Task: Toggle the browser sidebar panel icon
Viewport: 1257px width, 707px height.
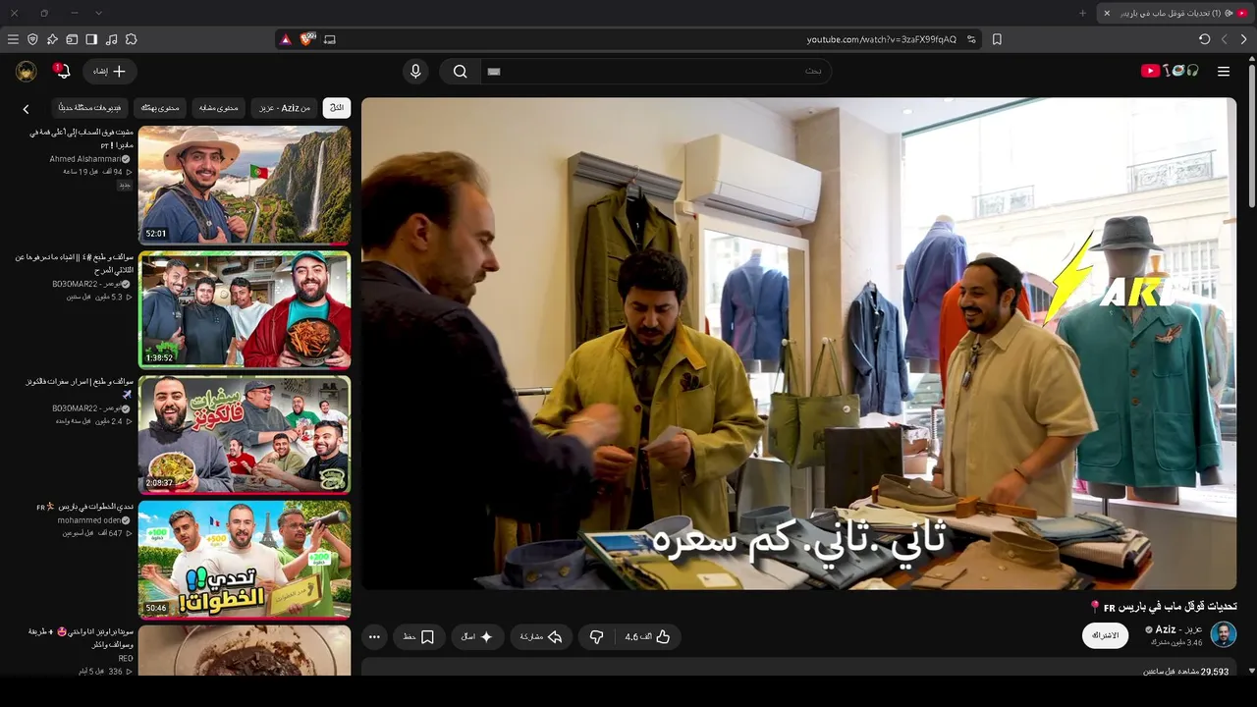Action: pos(91,39)
